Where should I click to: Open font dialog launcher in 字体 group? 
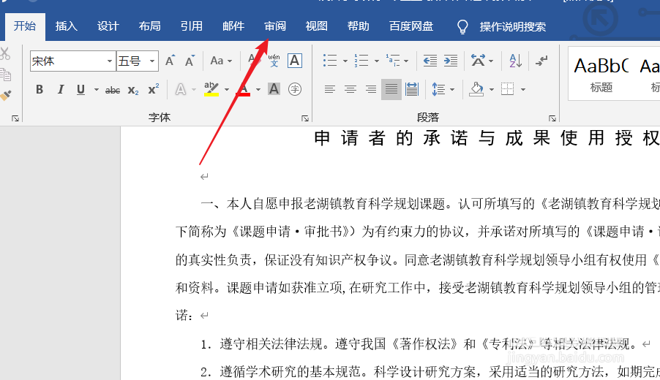[x=305, y=118]
